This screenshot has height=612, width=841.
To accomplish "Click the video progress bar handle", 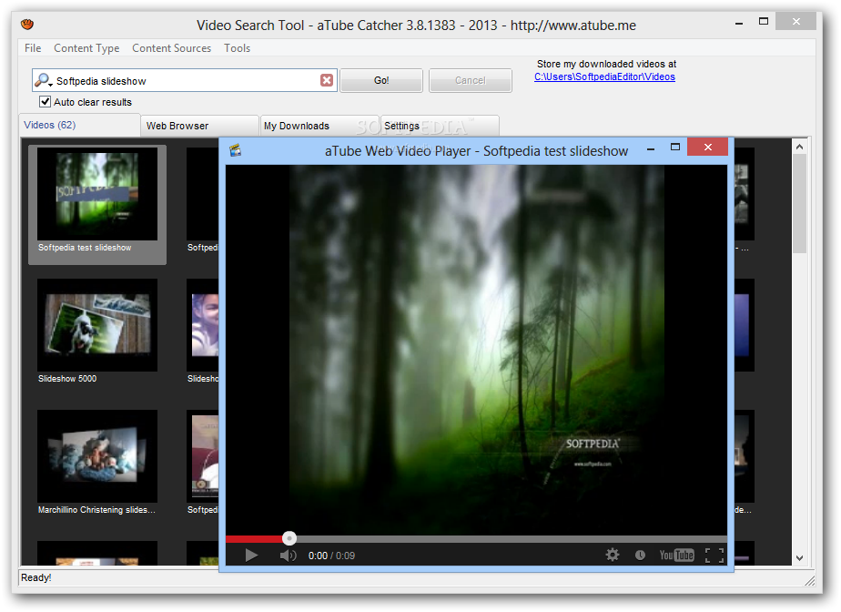I will tap(289, 538).
